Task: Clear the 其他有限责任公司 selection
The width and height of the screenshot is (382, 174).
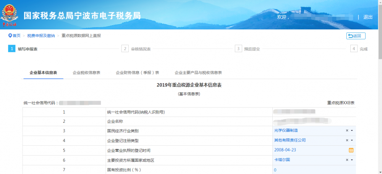Action: point(347,140)
